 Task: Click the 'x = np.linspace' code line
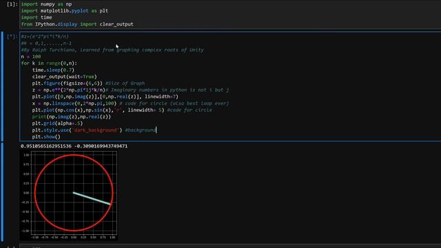tap(130, 103)
